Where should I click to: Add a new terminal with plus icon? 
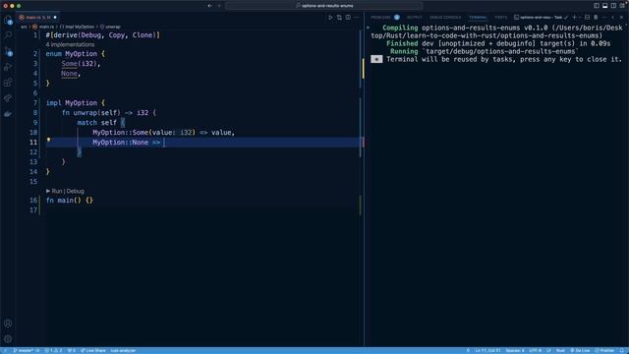[x=574, y=18]
